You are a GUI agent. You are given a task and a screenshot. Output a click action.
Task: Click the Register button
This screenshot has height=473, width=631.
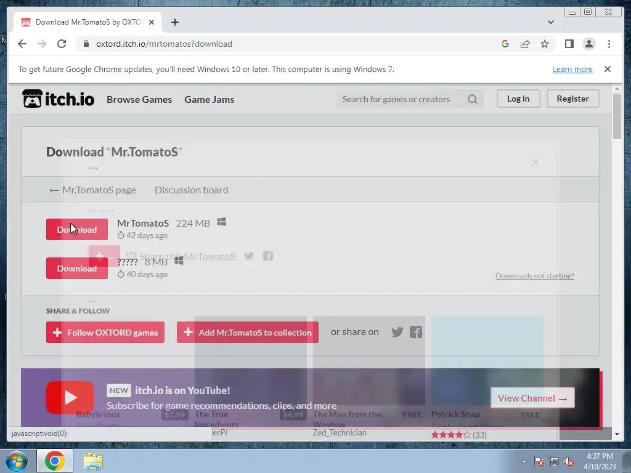(x=572, y=99)
